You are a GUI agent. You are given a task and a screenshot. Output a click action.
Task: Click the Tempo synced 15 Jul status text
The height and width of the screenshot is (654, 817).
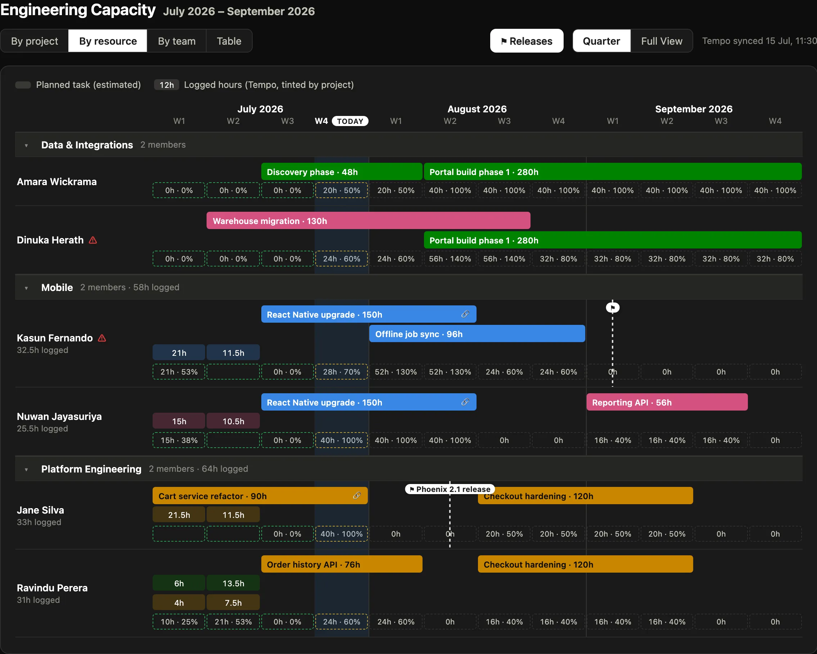tap(759, 41)
